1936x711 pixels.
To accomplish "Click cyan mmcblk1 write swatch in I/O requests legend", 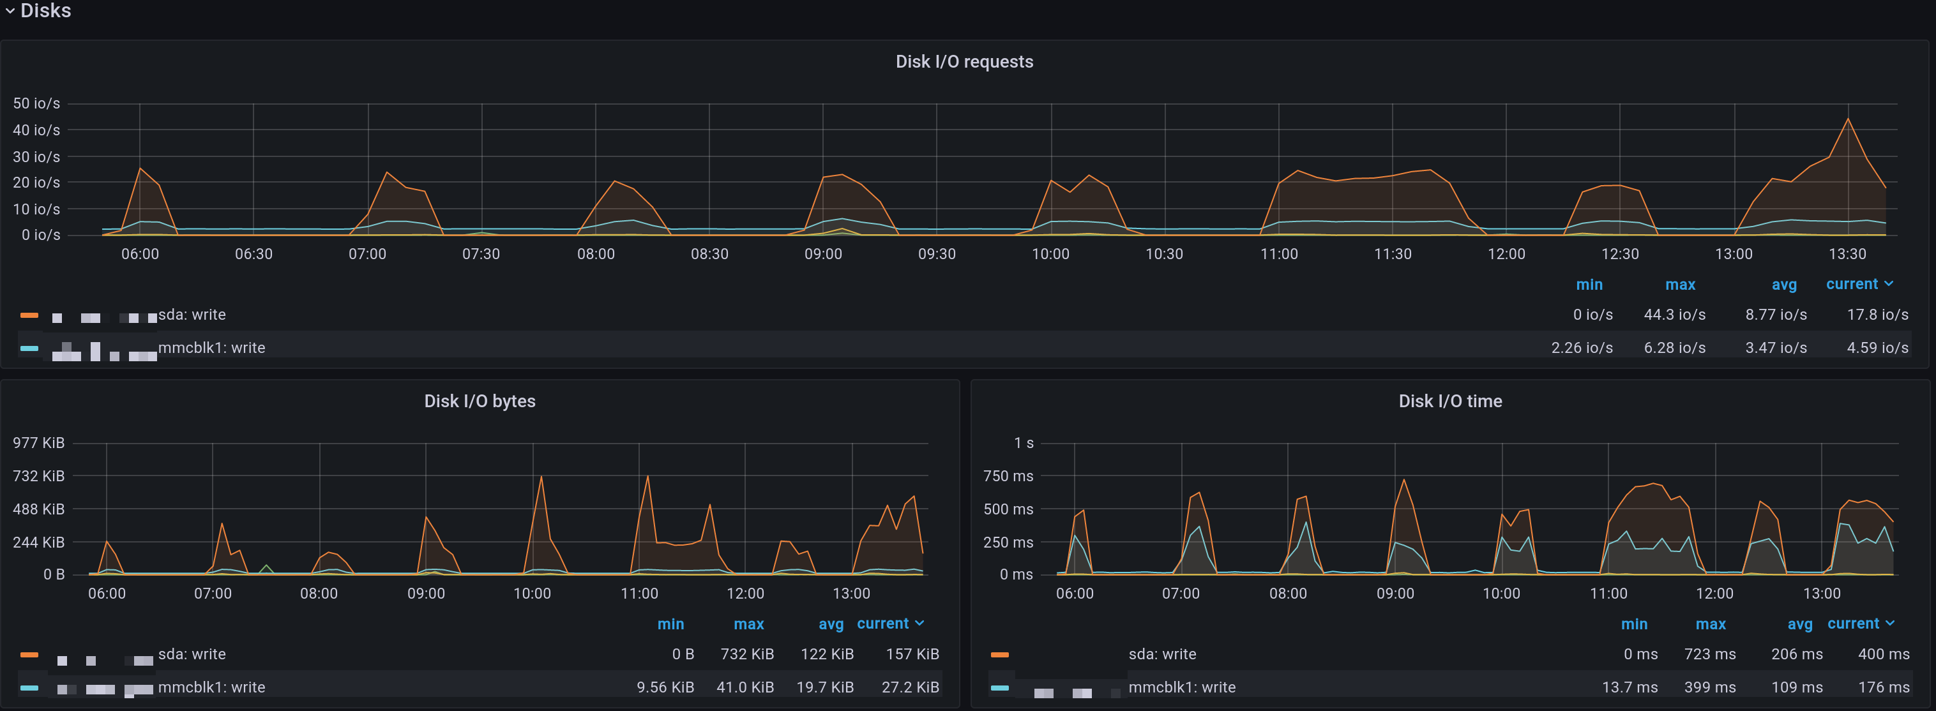I will [x=29, y=348].
